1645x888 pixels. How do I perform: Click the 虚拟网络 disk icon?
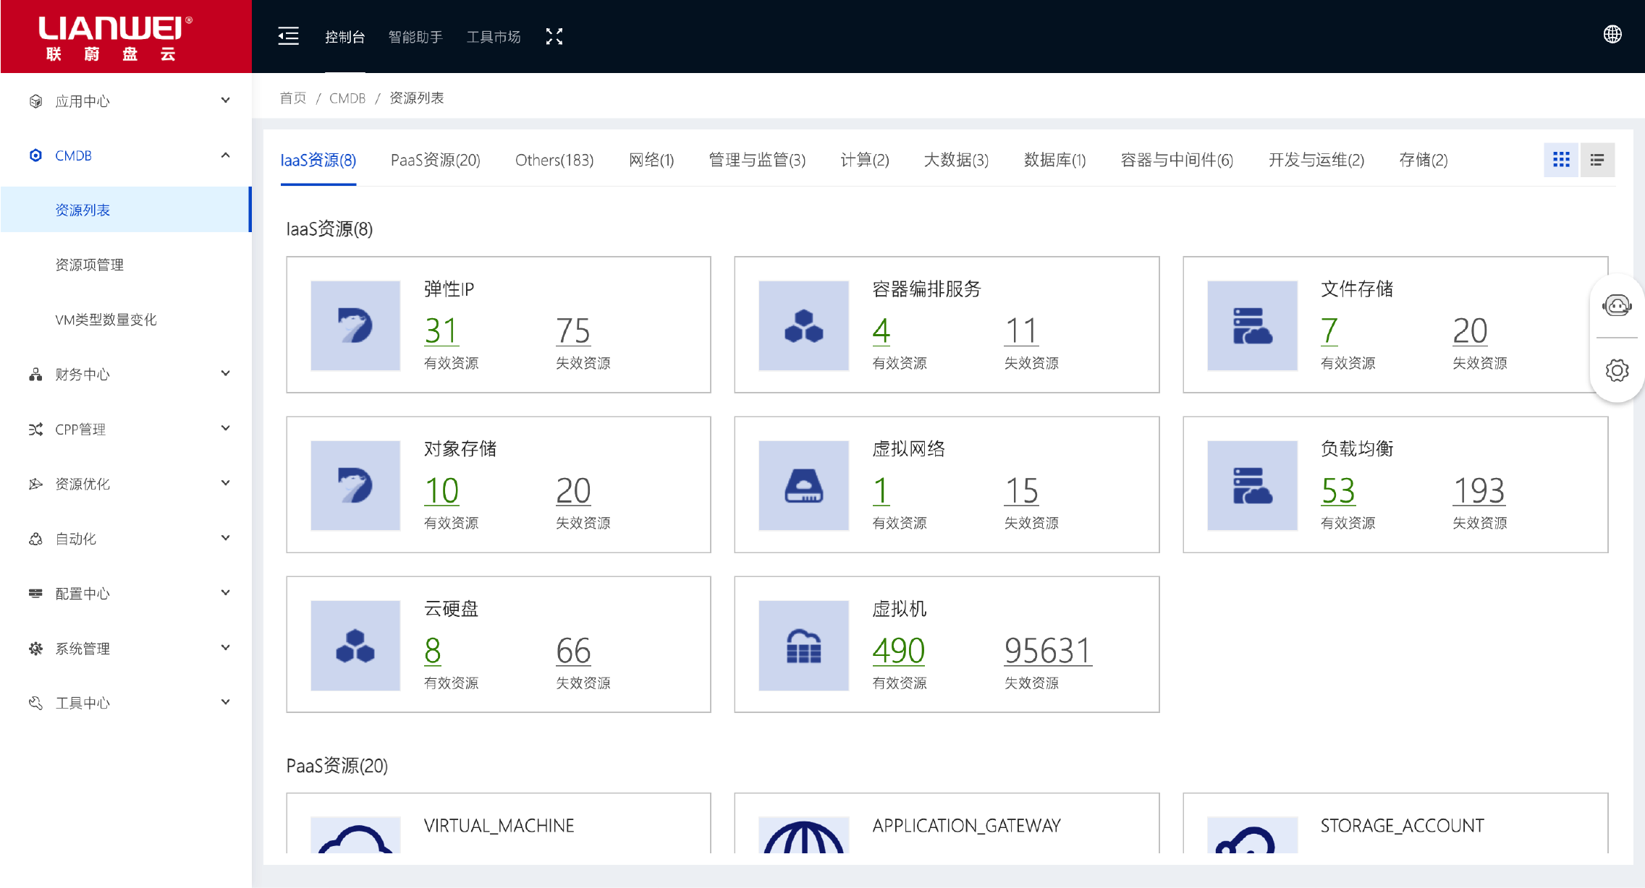pyautogui.click(x=803, y=485)
